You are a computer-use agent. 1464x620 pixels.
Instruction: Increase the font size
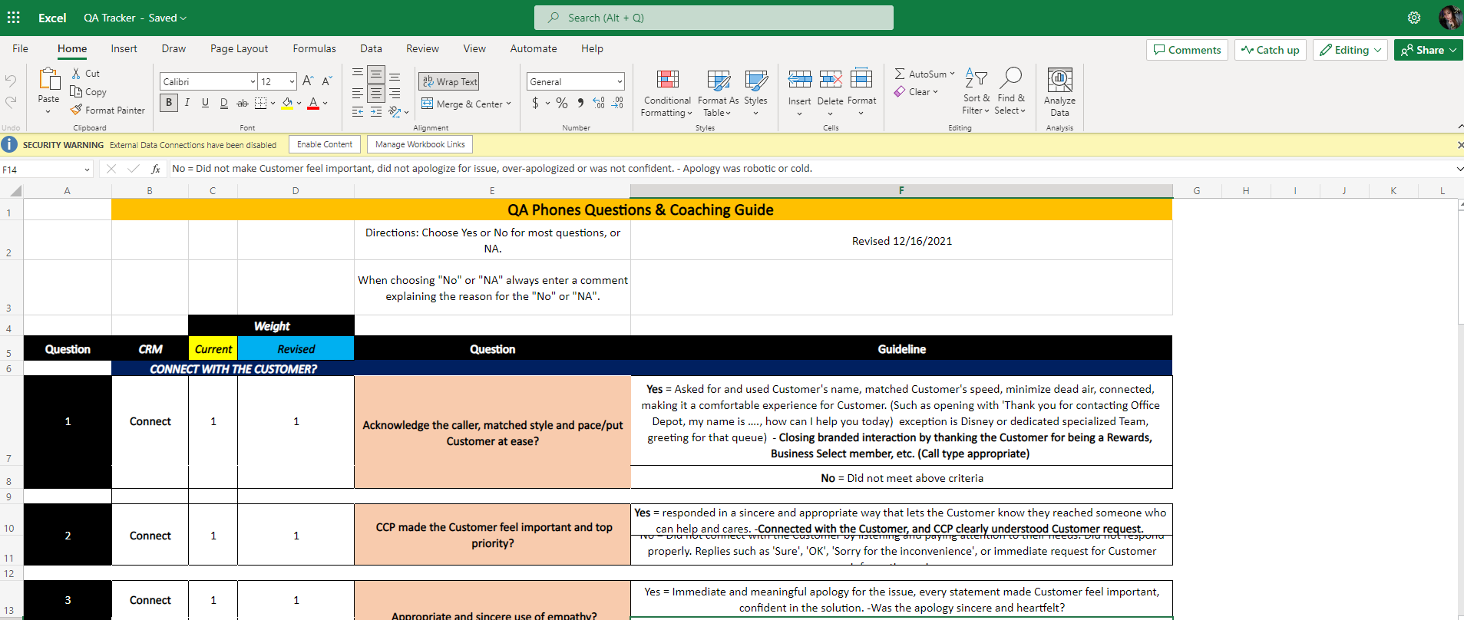coord(308,81)
